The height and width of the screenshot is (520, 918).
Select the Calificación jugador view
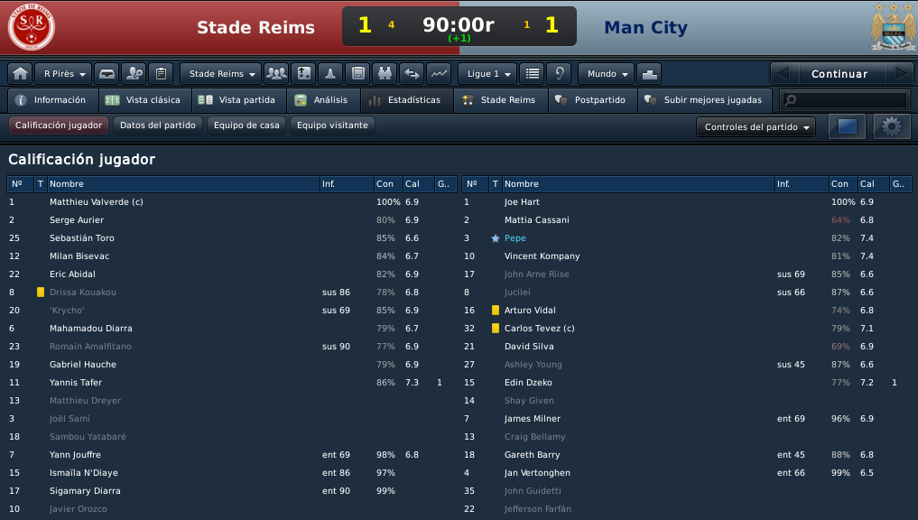tap(59, 125)
